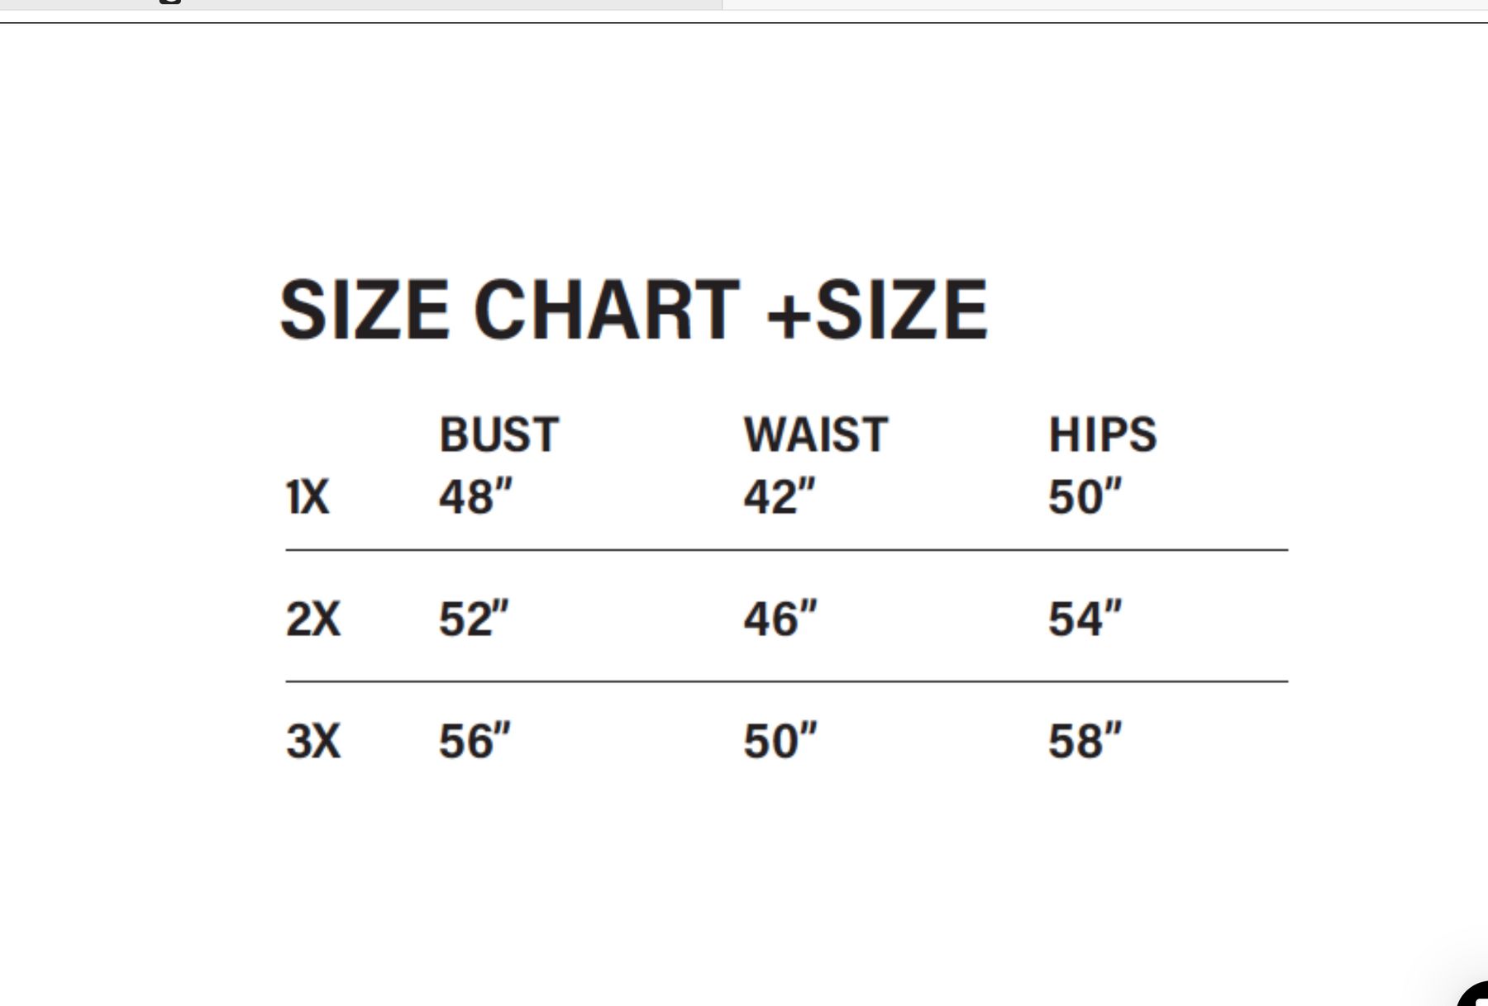Click the WAIST column header
The width and height of the screenshot is (1488, 1006).
pyautogui.click(x=816, y=434)
